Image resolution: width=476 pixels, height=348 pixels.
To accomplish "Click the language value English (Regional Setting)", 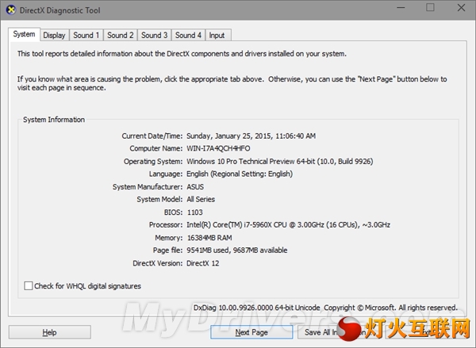I will pyautogui.click(x=240, y=174).
